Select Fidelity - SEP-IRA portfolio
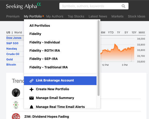Viewport: 149px width, 119px height. [43, 59]
